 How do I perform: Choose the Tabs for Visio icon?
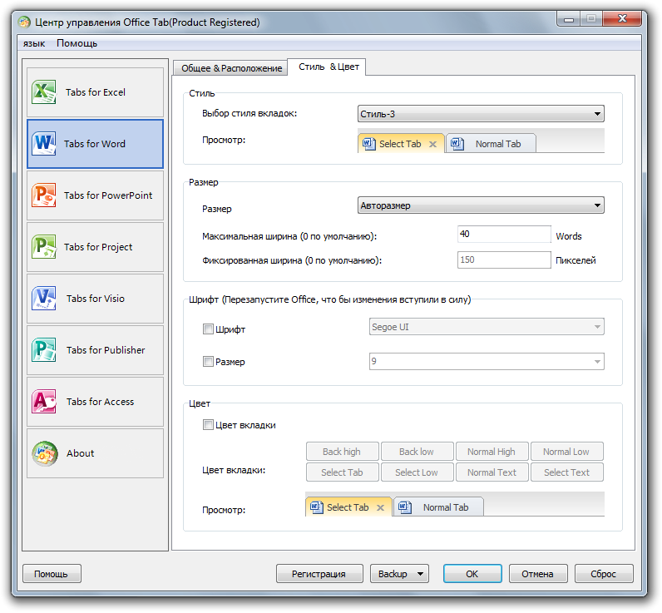coord(44,299)
